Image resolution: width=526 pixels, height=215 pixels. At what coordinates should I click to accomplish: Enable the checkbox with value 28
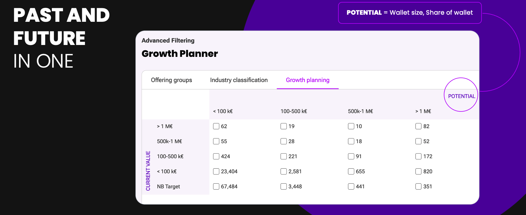point(284,141)
